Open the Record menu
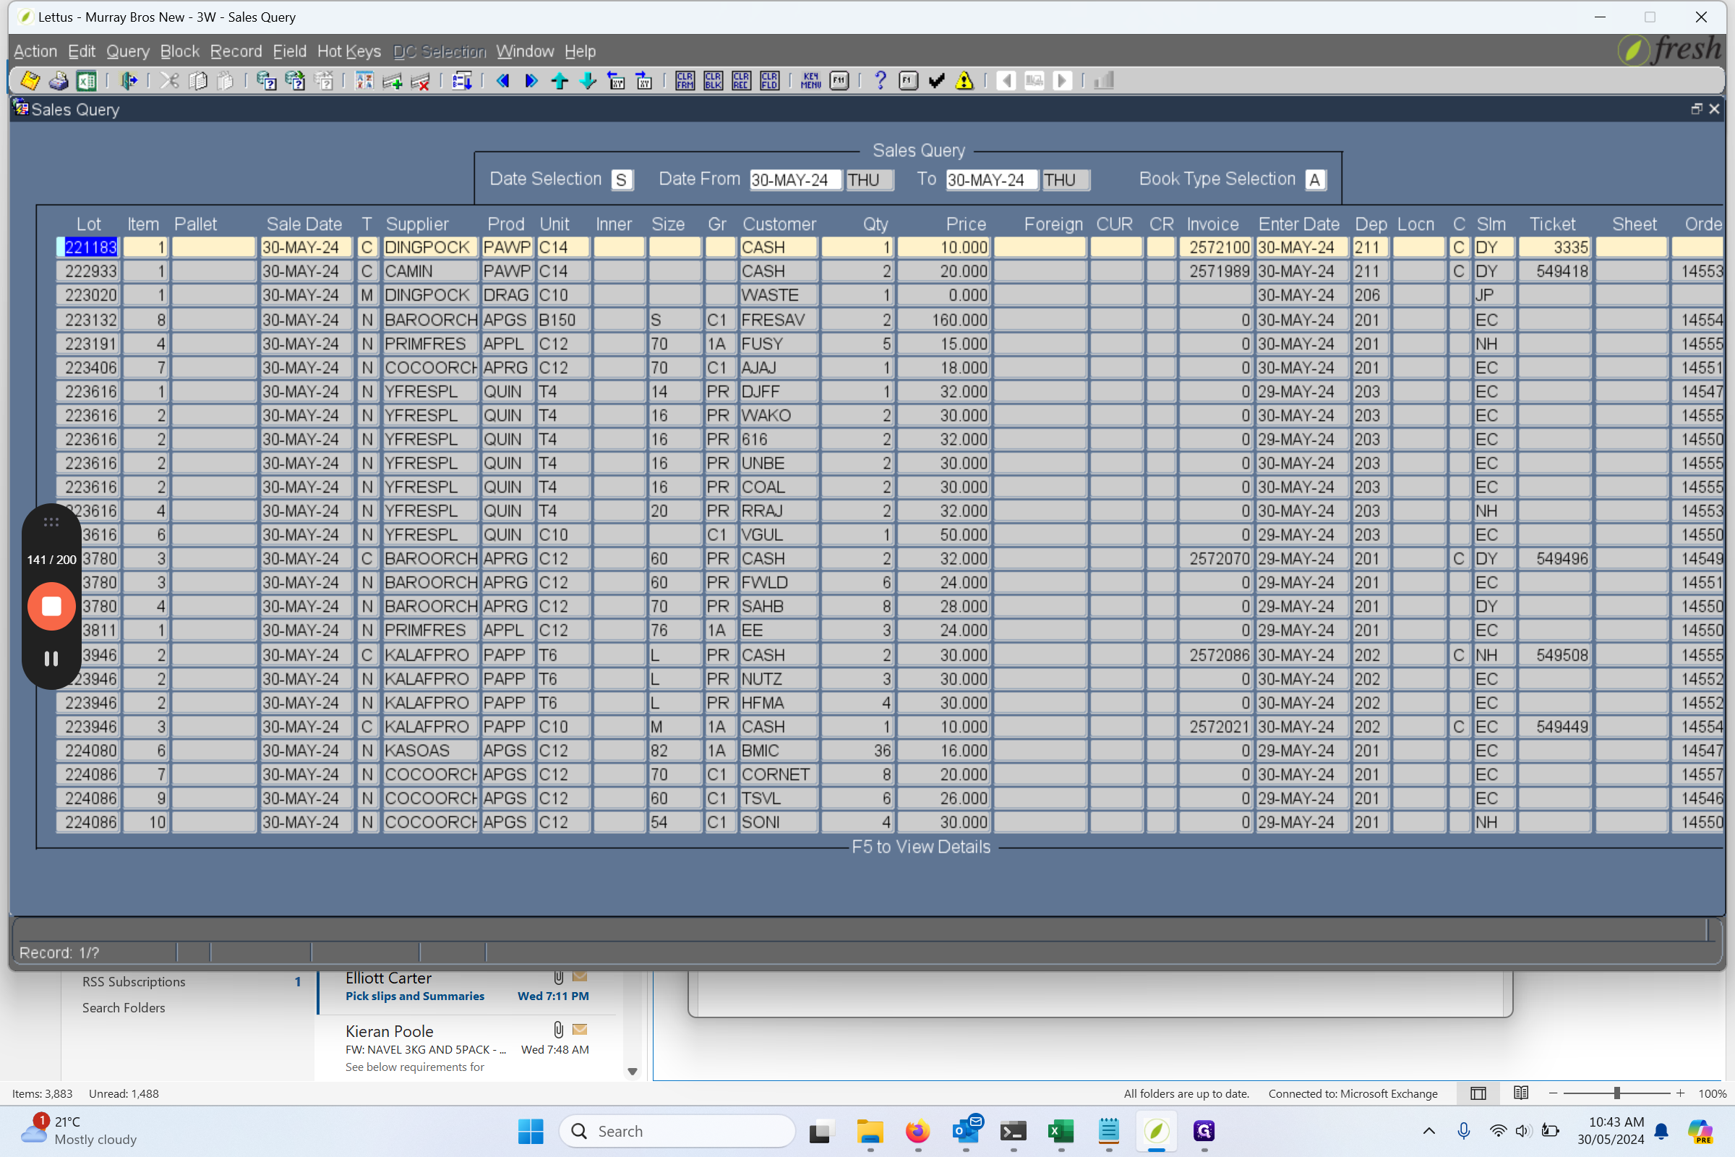Viewport: 1735px width, 1157px height. coord(236,51)
